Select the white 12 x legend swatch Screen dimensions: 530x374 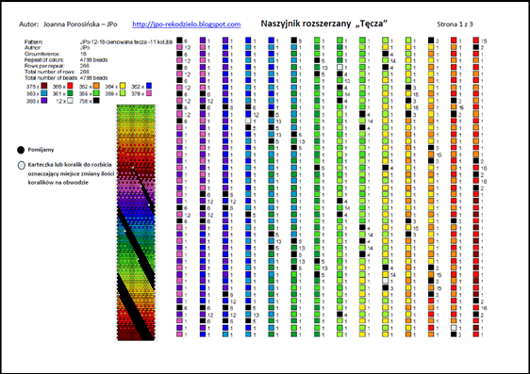point(71,101)
